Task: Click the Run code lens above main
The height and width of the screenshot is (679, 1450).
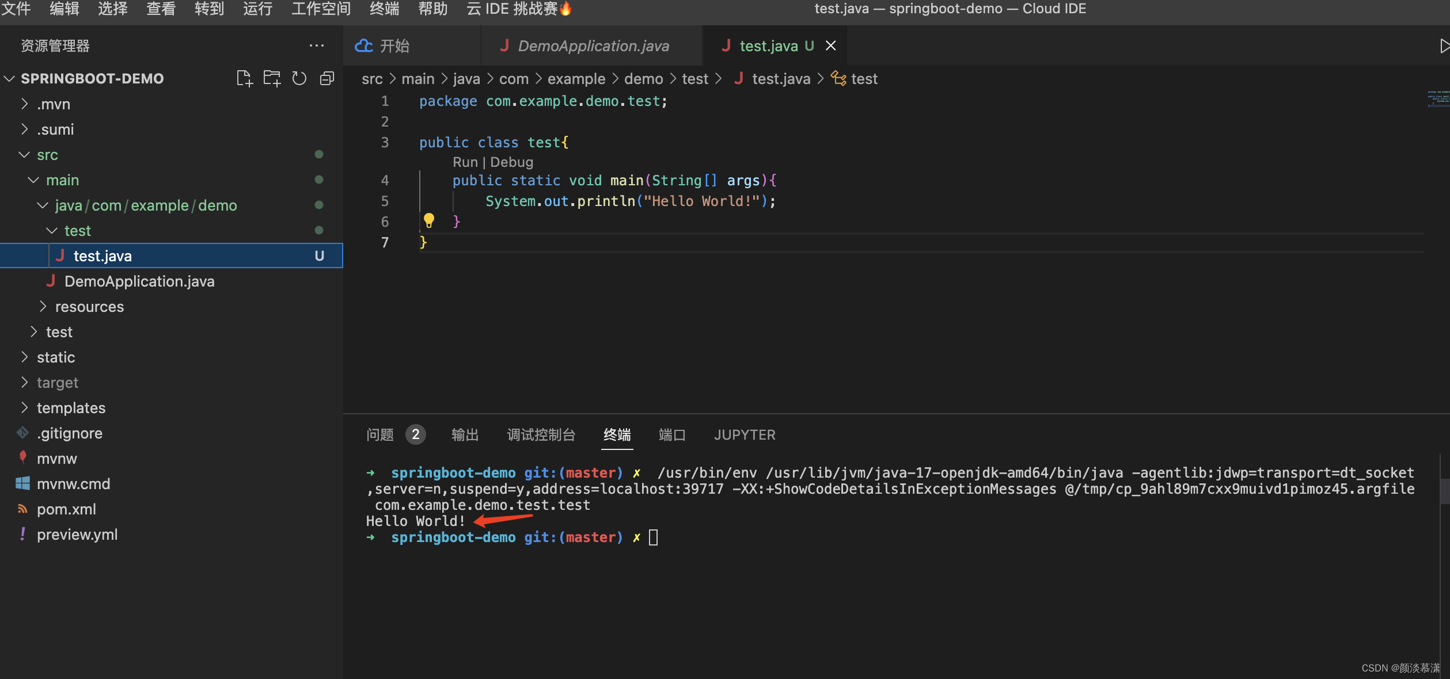Action: [465, 162]
